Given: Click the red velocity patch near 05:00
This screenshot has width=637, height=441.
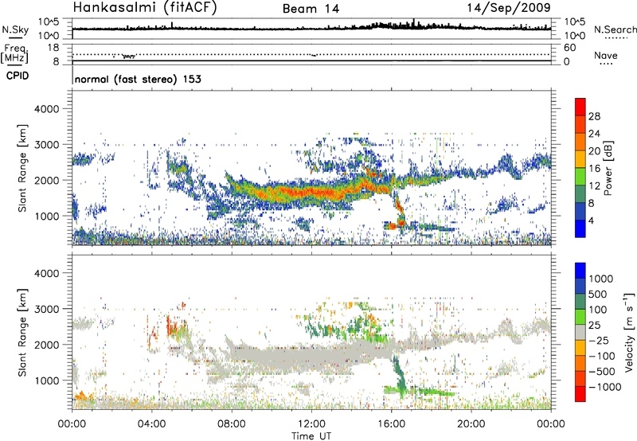Looking at the screenshot, I should (171, 326).
